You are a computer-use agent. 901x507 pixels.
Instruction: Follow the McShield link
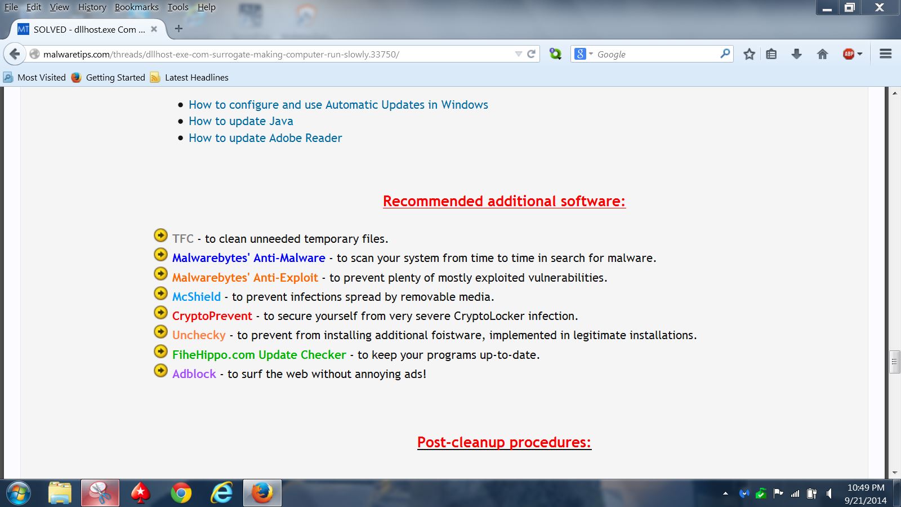pos(197,297)
